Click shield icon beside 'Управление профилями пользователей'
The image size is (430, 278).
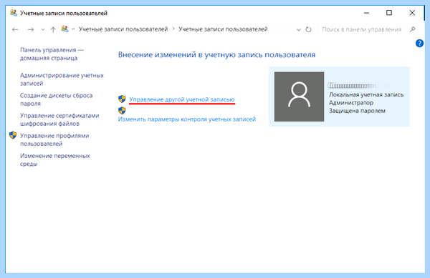(x=13, y=135)
